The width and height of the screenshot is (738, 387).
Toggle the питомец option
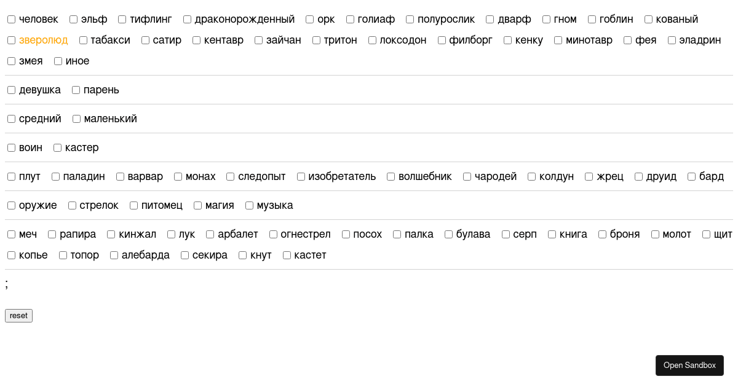134,206
